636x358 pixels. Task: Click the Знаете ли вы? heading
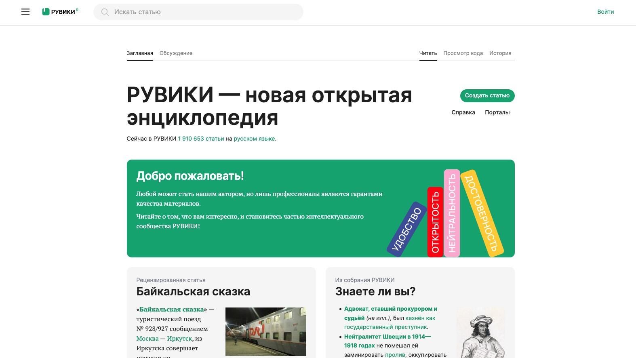[x=375, y=291]
